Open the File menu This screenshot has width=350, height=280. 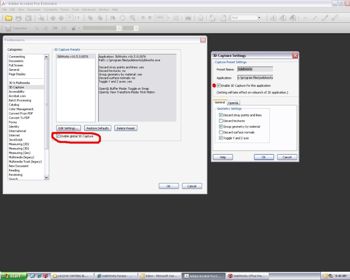(x=4, y=9)
